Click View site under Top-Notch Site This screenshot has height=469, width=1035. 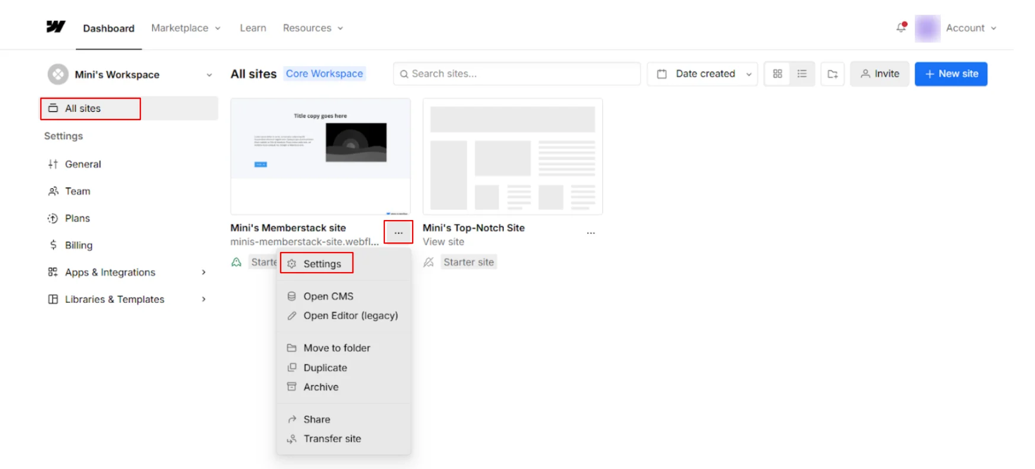pyautogui.click(x=443, y=242)
